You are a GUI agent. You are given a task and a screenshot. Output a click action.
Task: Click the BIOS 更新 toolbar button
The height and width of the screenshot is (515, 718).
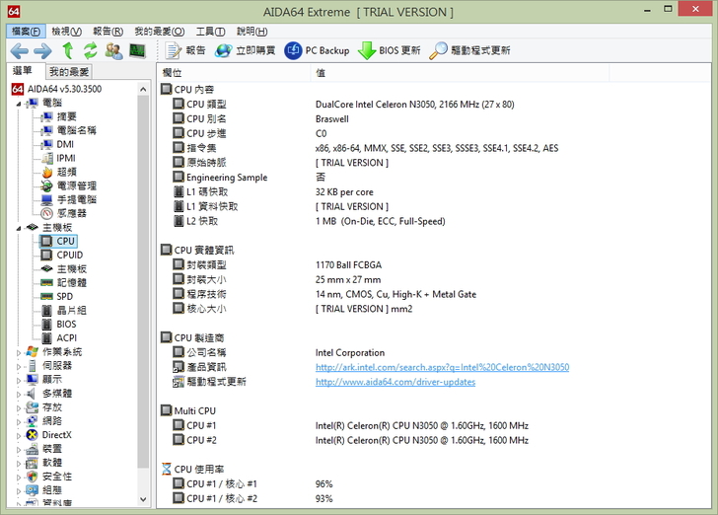click(x=389, y=50)
